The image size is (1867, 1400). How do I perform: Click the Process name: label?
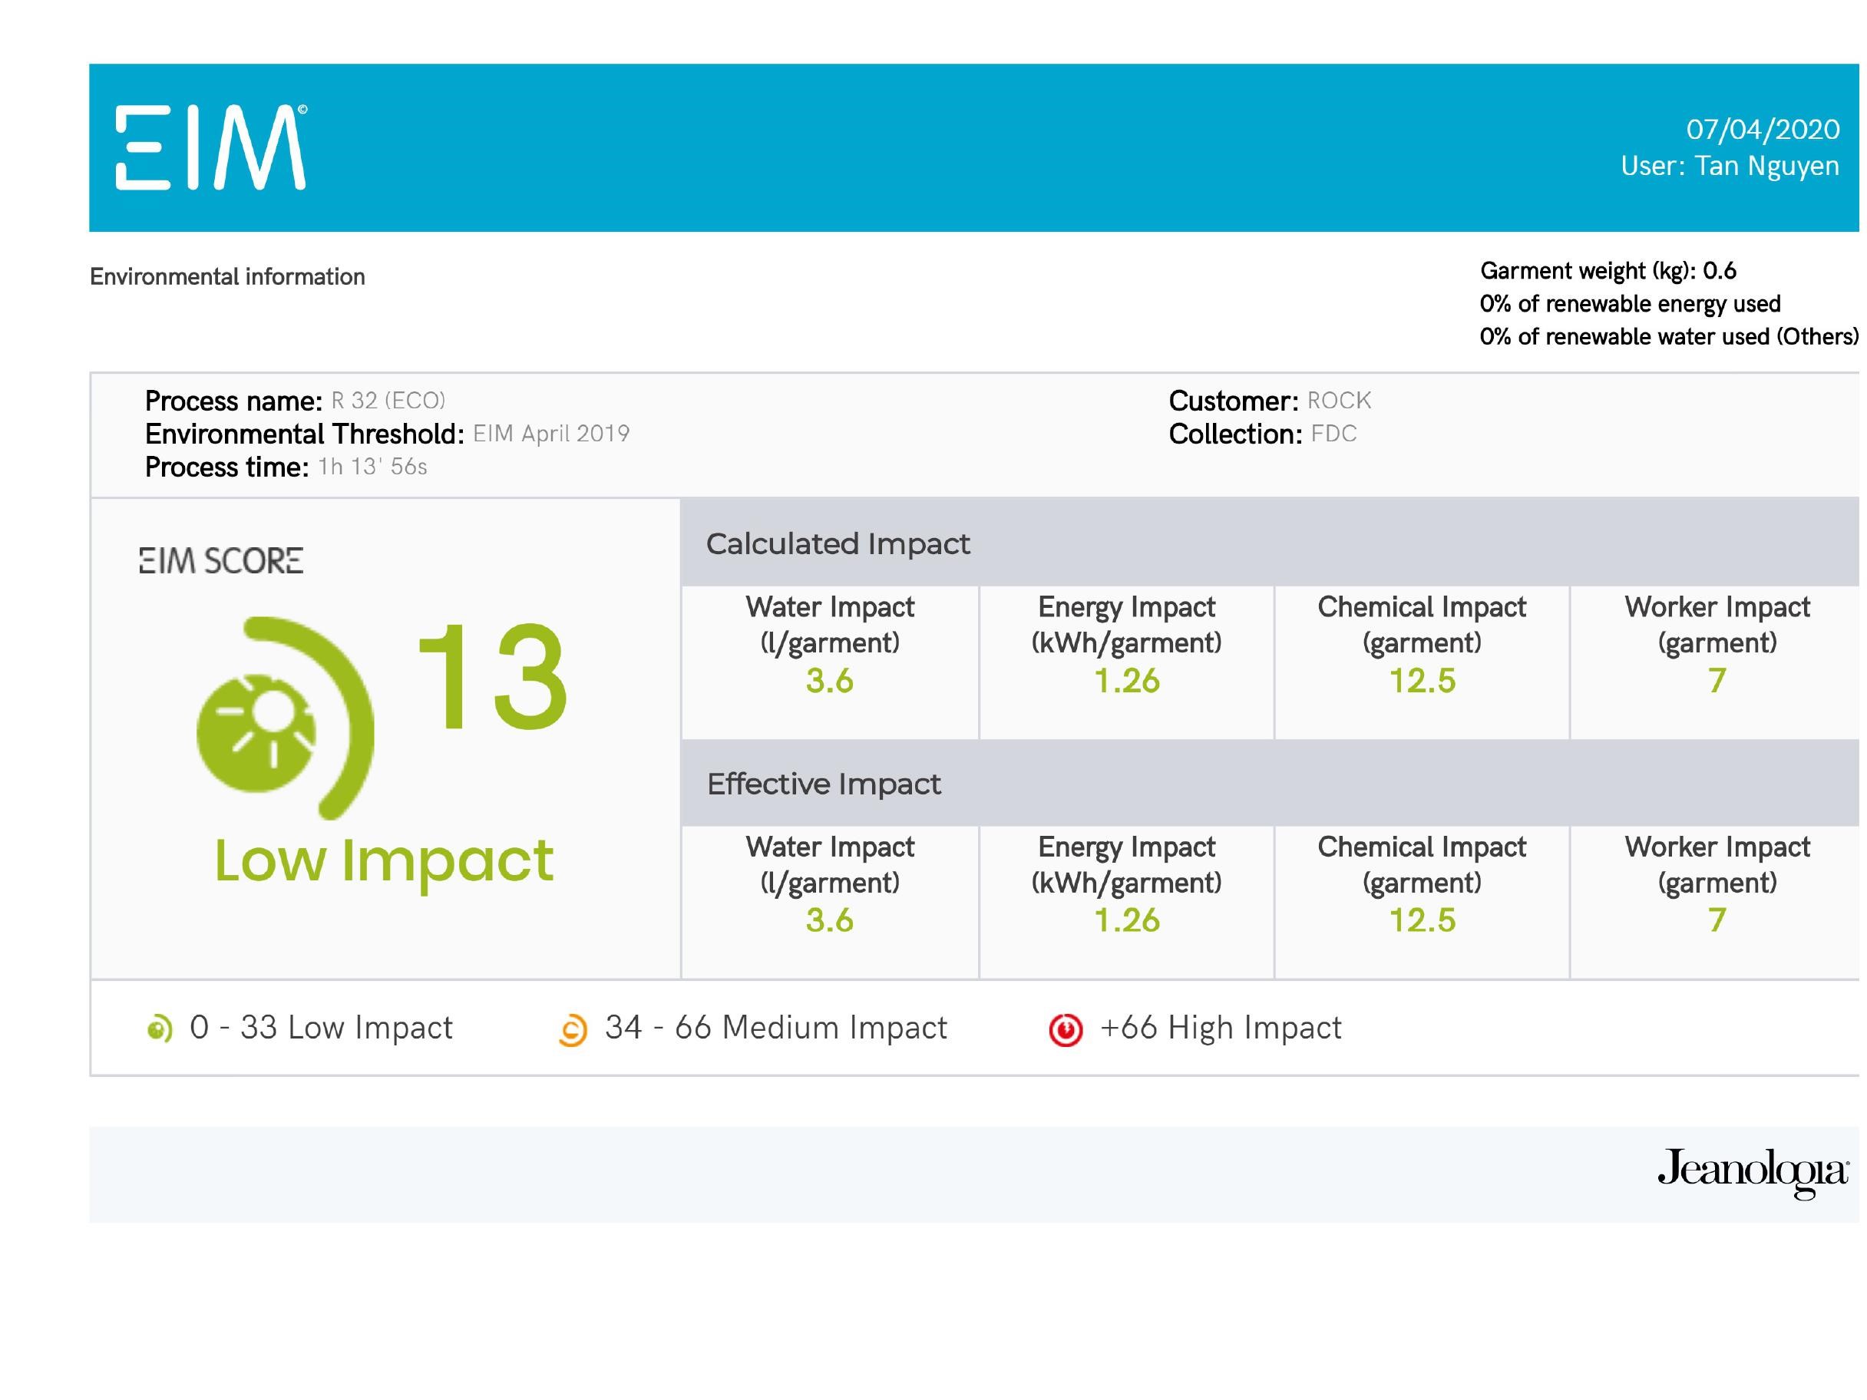(x=234, y=401)
